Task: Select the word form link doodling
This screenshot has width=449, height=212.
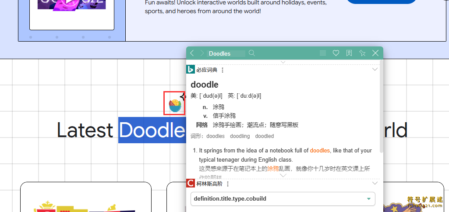Action: (240, 136)
